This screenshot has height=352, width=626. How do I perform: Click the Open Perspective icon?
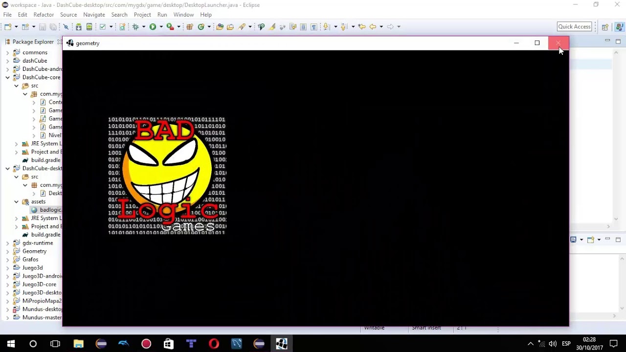(605, 27)
